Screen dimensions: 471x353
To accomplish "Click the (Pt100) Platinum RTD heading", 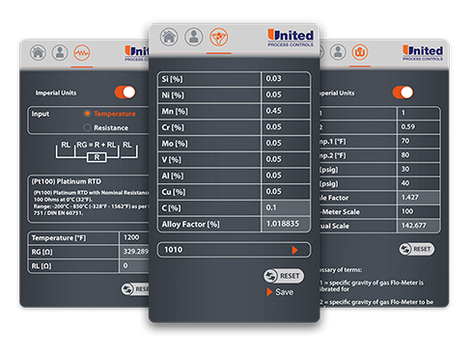I will click(x=67, y=181).
